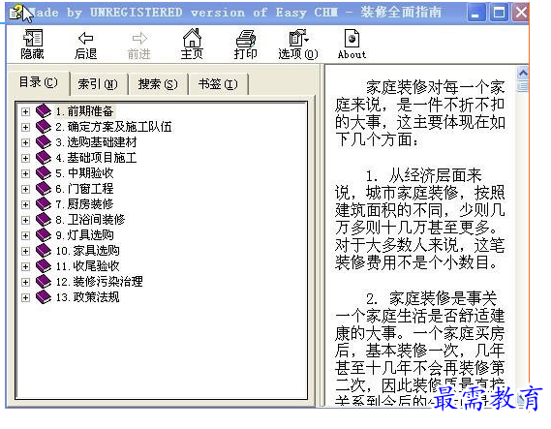Switch to the 索引(N) index tab
Image resolution: width=551 pixels, height=429 pixels.
tap(98, 84)
